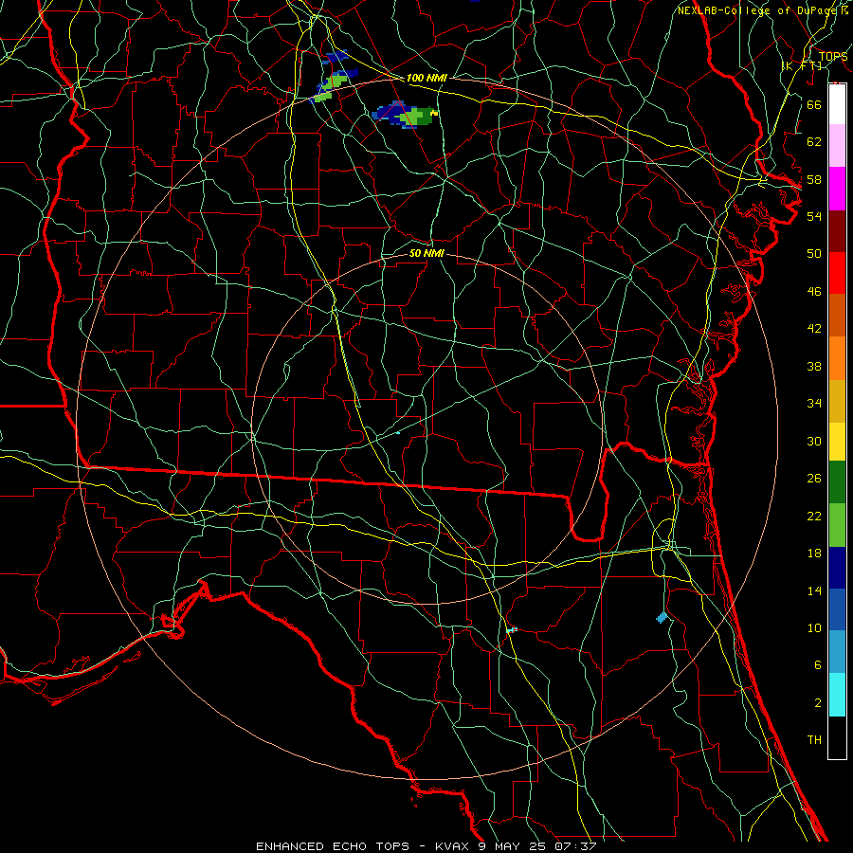
Task: Click the magenta legend swatch
Action: pyautogui.click(x=837, y=189)
